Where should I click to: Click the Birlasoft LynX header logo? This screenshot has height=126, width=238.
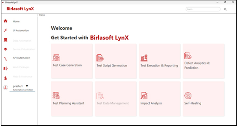(20, 9)
